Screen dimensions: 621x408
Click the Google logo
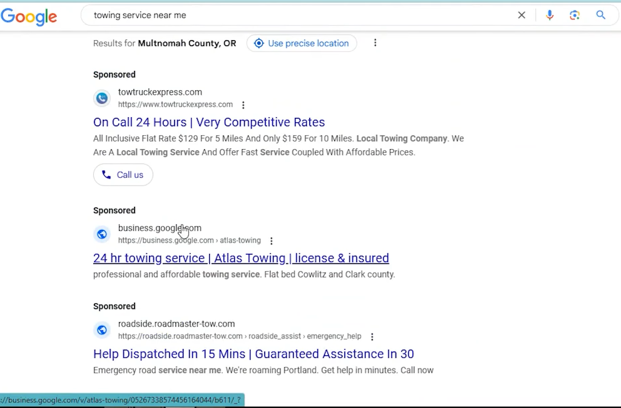point(29,16)
